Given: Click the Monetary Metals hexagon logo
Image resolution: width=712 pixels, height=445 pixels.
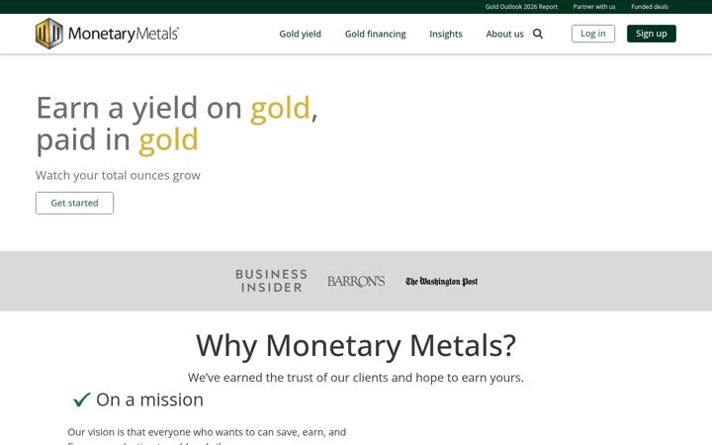Looking at the screenshot, I should click(x=49, y=34).
